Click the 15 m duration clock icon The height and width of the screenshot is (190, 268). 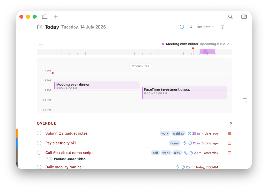190,143
